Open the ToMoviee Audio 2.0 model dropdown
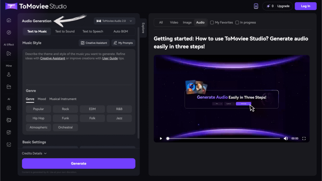 (x=114, y=21)
